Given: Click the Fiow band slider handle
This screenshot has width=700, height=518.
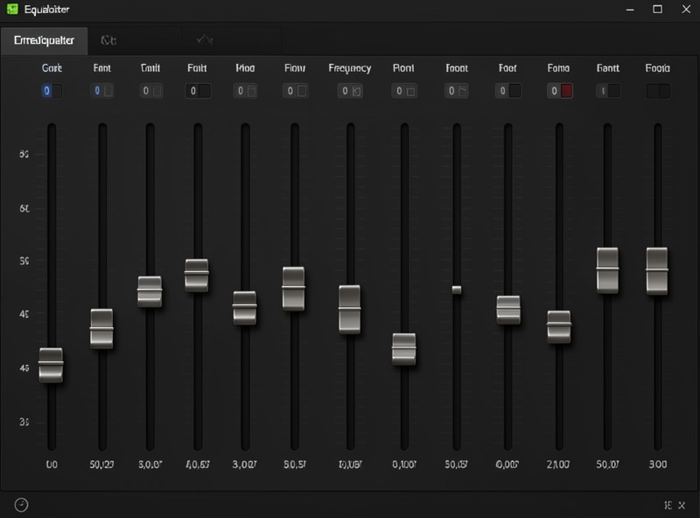Looking at the screenshot, I should coord(294,289).
